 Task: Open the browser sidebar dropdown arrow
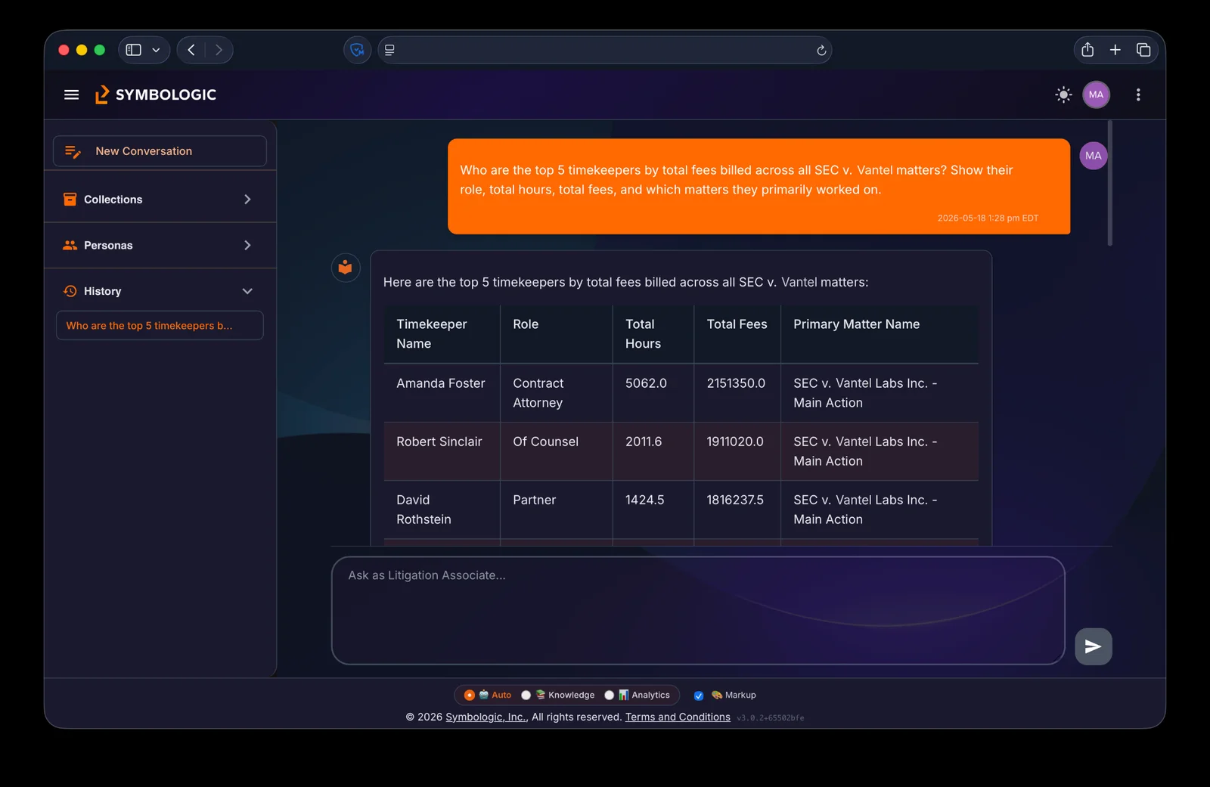point(156,50)
